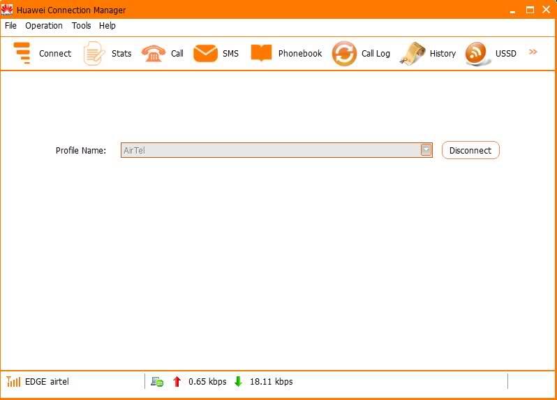Click the network connection status icon

[x=157, y=382]
